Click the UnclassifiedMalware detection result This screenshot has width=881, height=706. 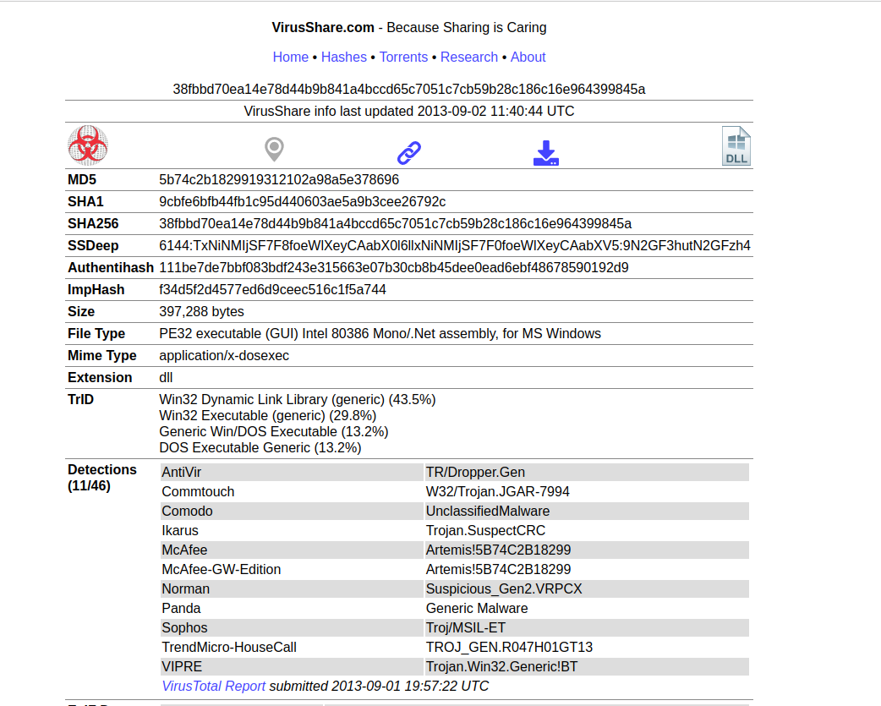click(x=587, y=511)
